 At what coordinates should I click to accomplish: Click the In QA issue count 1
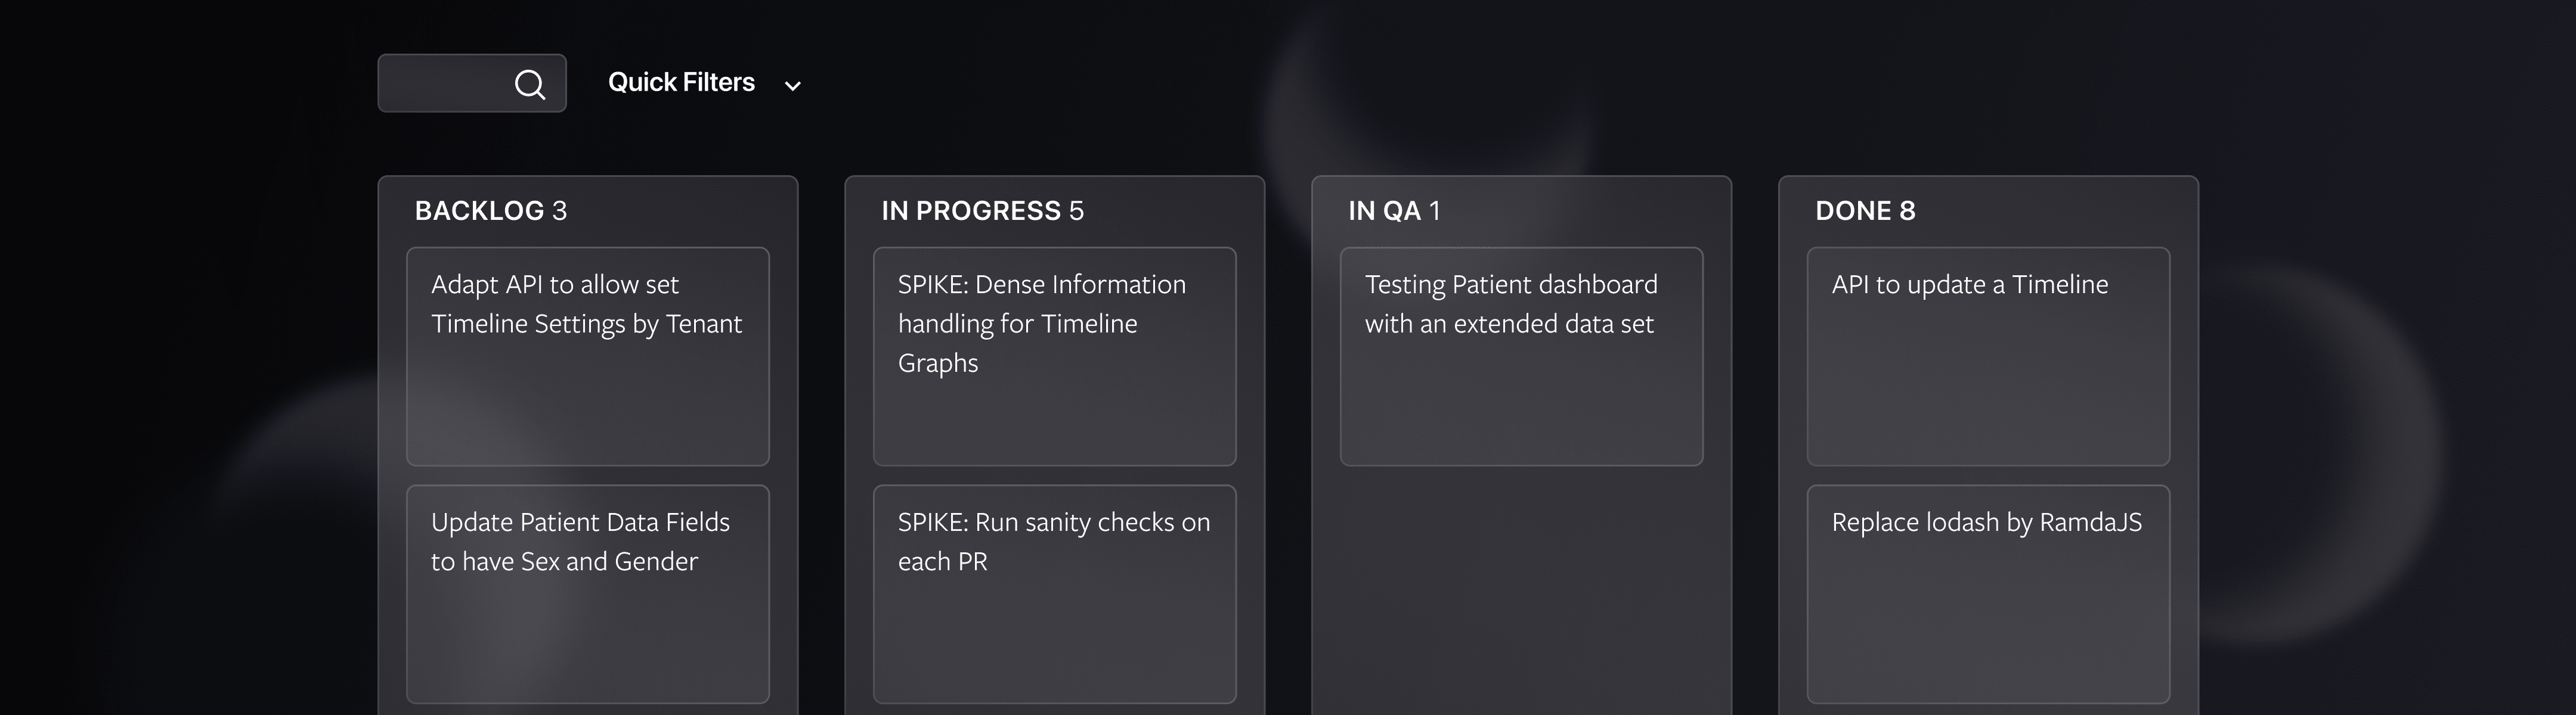pyautogui.click(x=1435, y=211)
